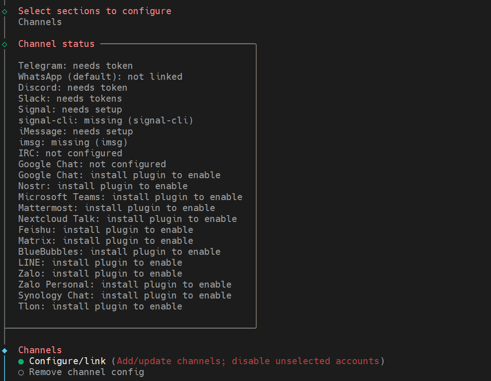The width and height of the screenshot is (491, 381).
Task: Click the Tlon: install plugin line
Action: point(100,306)
